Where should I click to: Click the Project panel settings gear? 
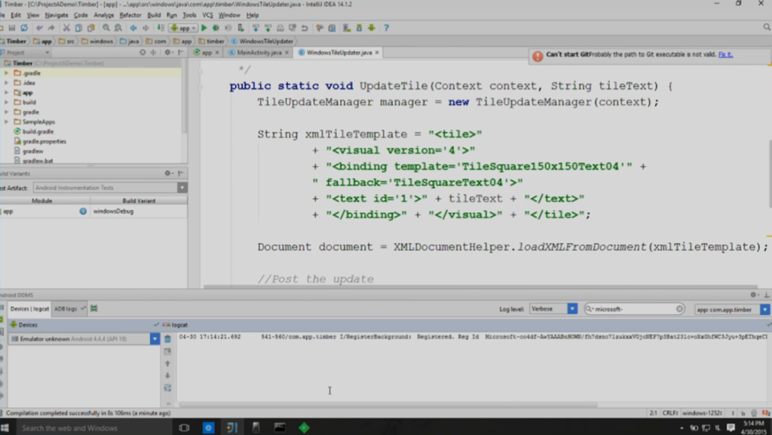click(168, 52)
